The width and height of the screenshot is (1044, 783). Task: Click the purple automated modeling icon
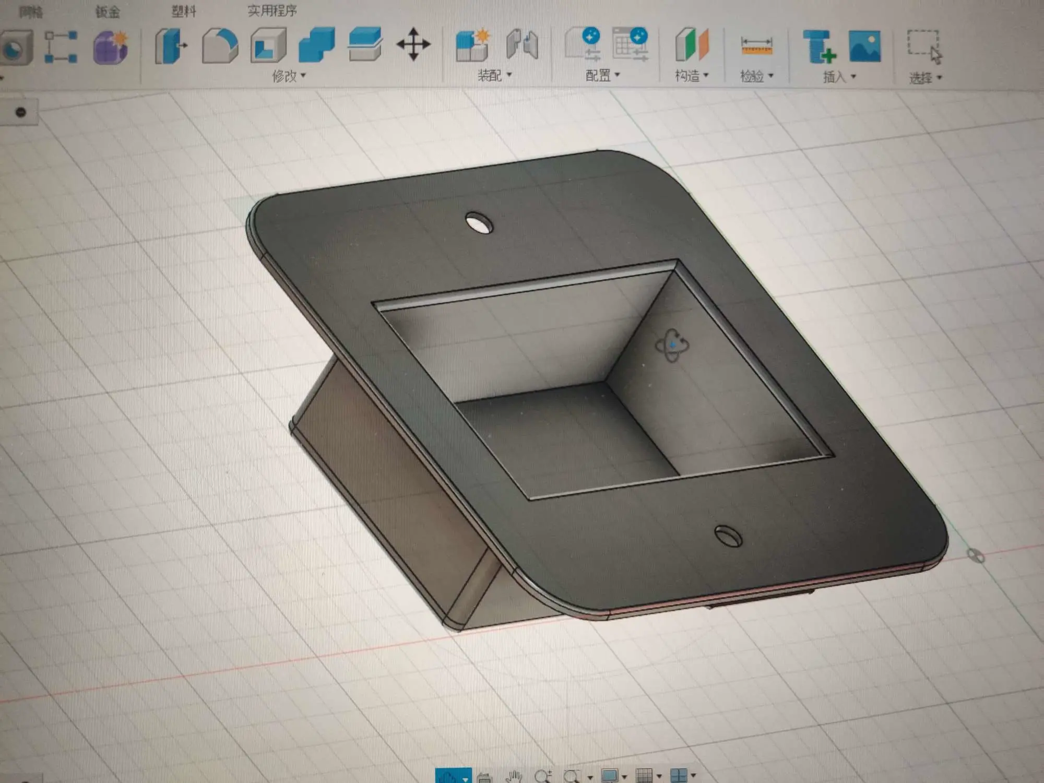110,48
